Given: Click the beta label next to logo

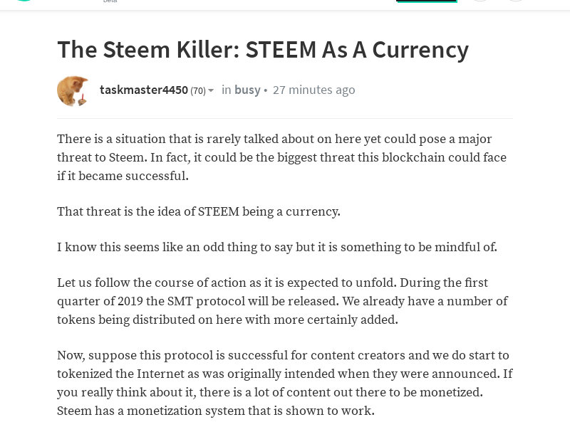Looking at the screenshot, I should pos(110,1).
